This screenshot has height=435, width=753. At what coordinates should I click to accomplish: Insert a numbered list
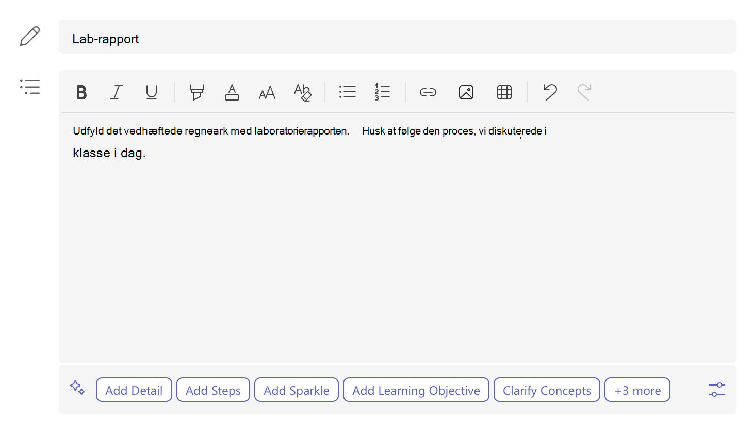(x=382, y=93)
